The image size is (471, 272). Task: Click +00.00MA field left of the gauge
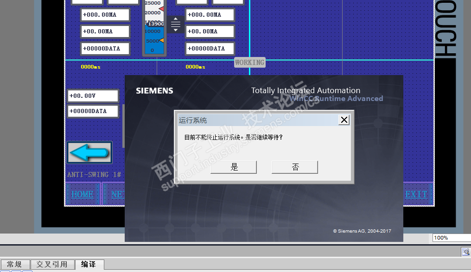pos(105,32)
